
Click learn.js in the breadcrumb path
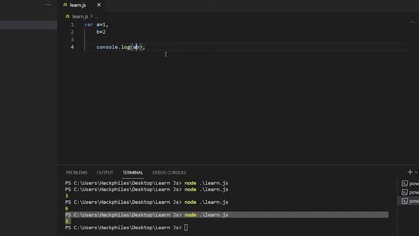click(x=80, y=16)
